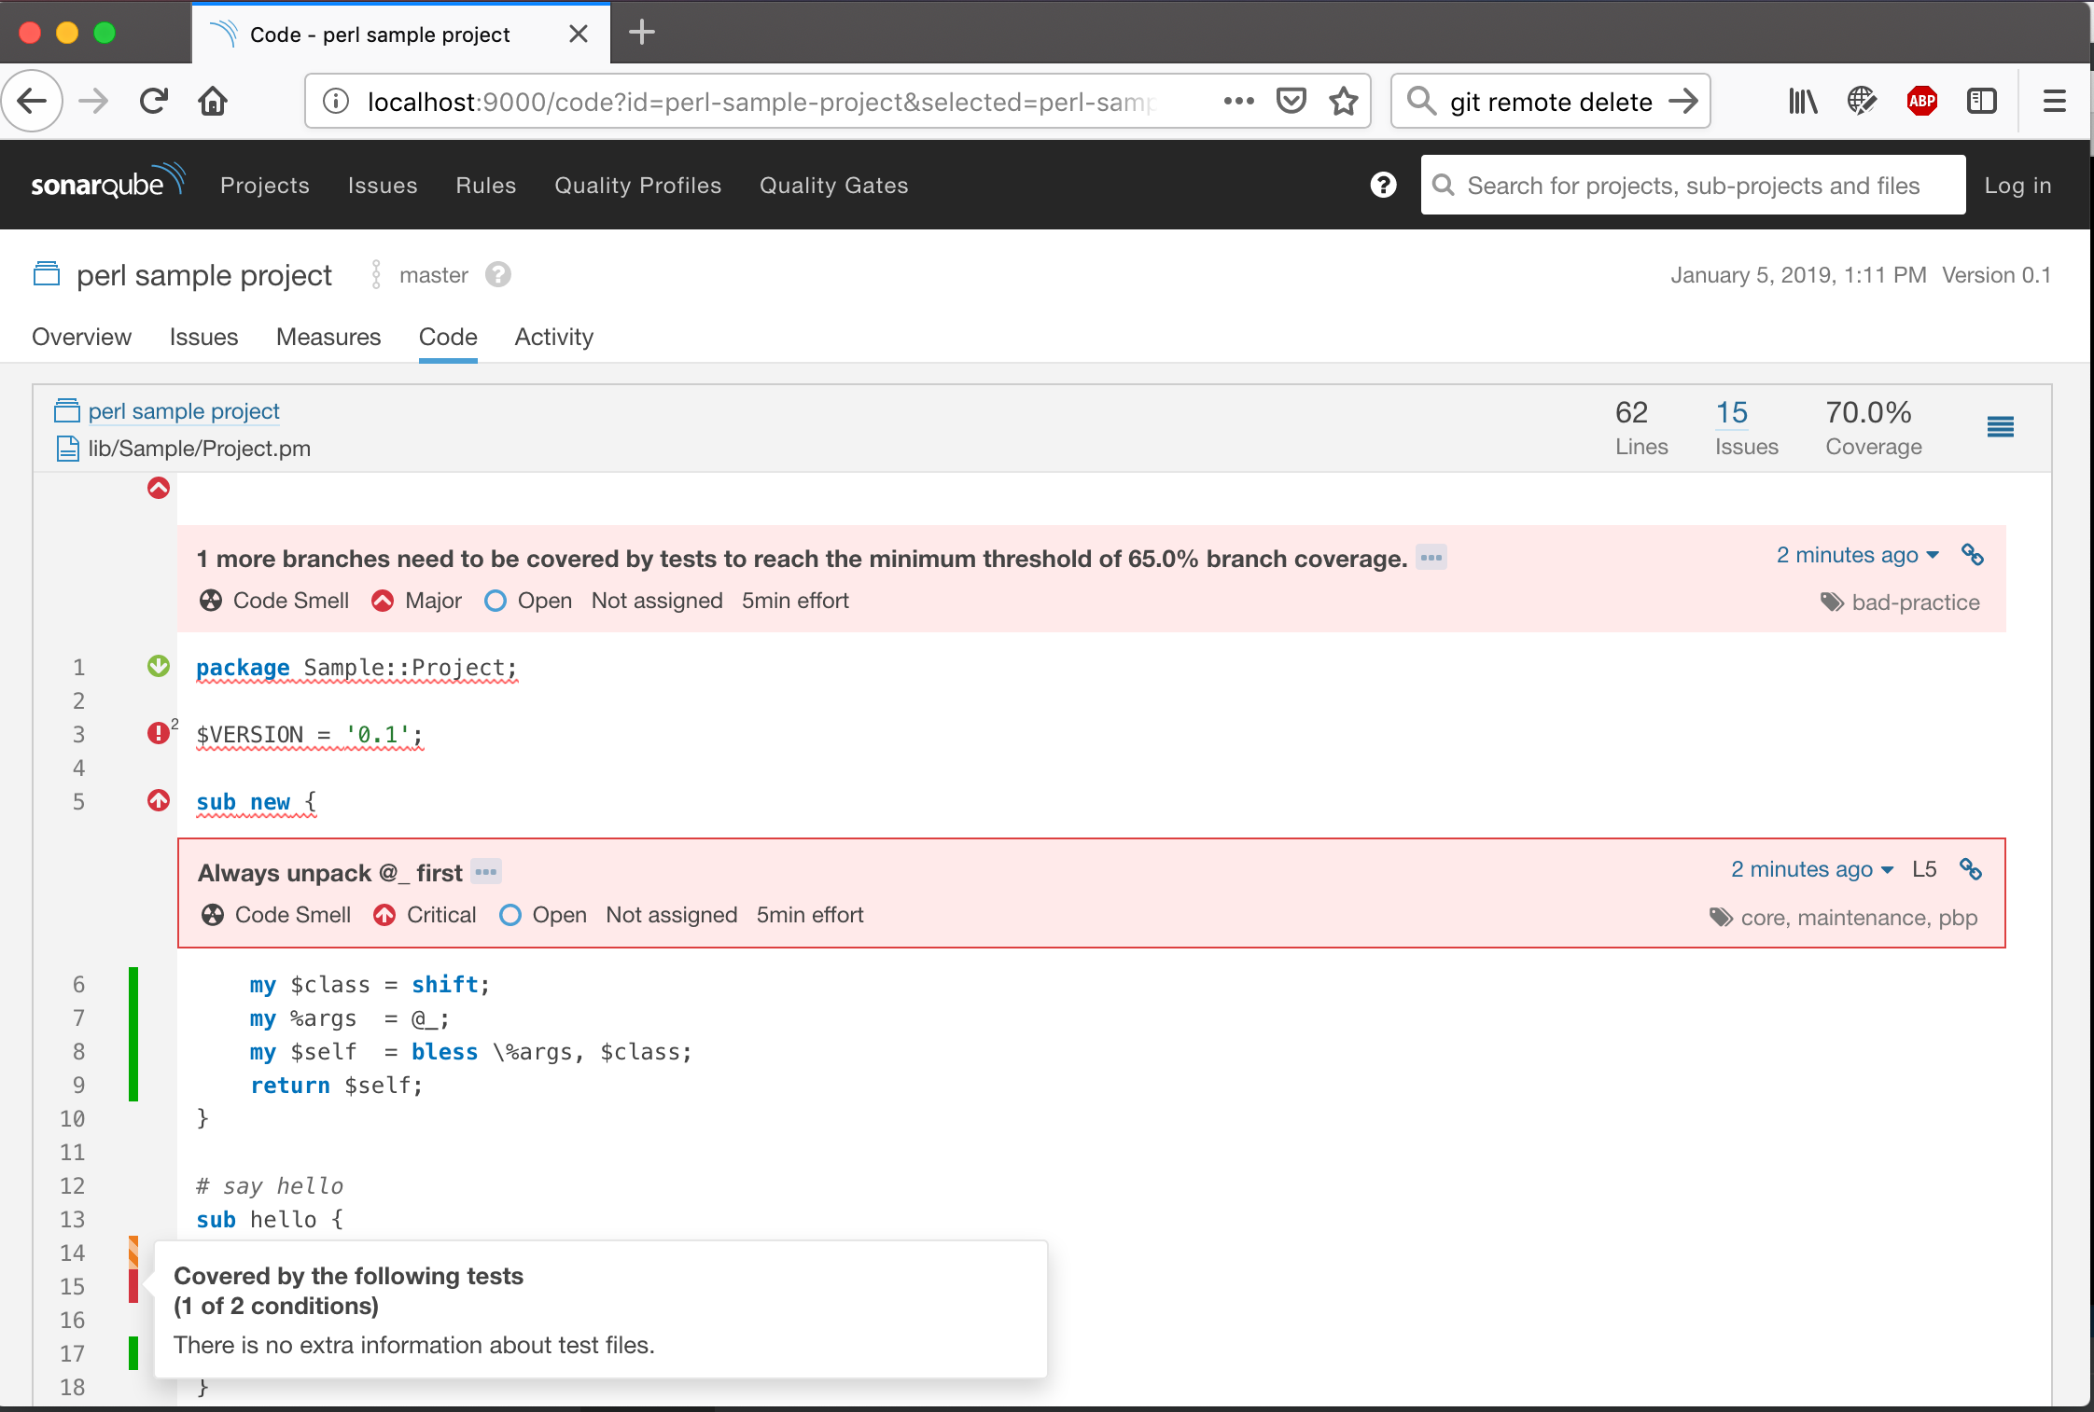Switch to the Issues tab

tap(202, 336)
